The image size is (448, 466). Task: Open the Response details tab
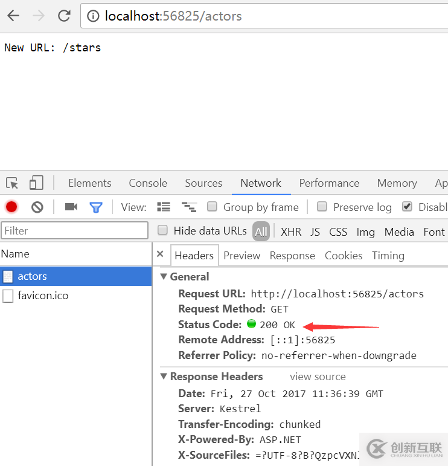(292, 256)
